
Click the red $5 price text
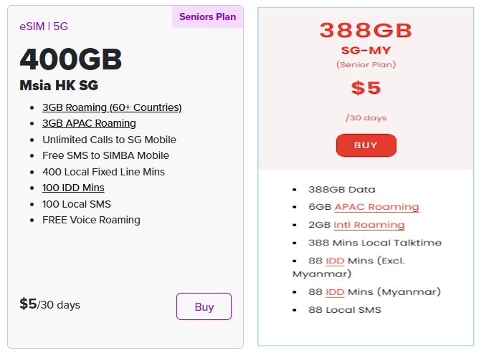coord(366,88)
